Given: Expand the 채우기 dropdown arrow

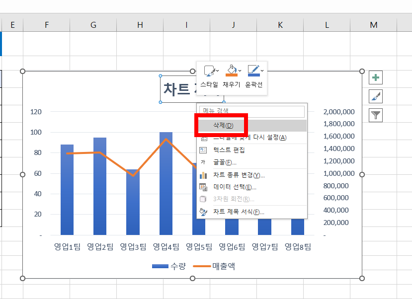Looking at the screenshot, I should click(x=240, y=71).
